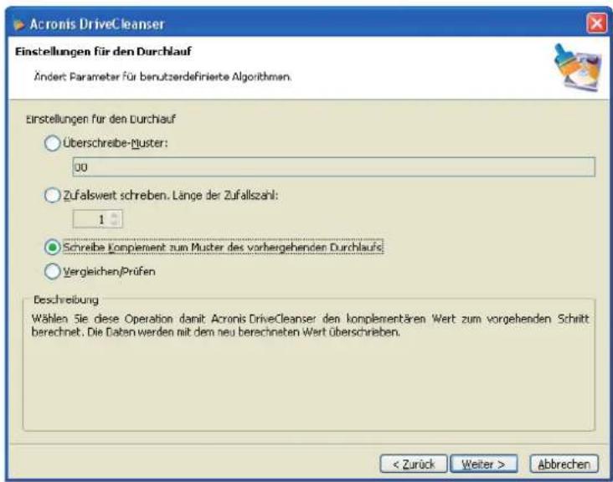
Task: Click the Acronis DriveCleanser title bar icon
Action: (18, 24)
